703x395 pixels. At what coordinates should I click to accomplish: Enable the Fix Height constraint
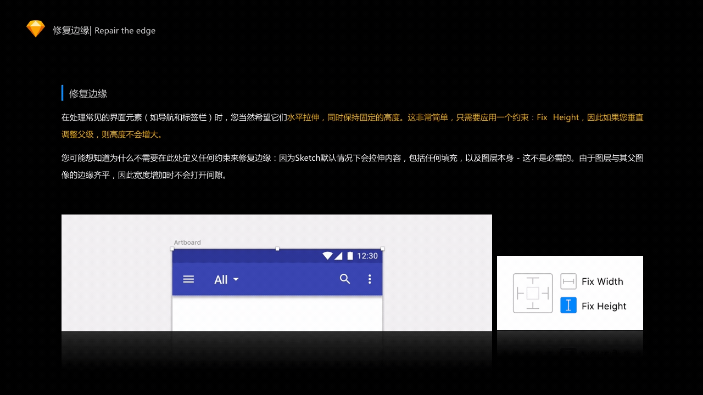604,306
